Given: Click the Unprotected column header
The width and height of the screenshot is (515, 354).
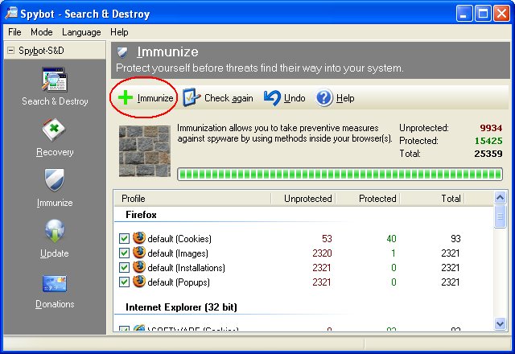Looking at the screenshot, I should [x=303, y=199].
